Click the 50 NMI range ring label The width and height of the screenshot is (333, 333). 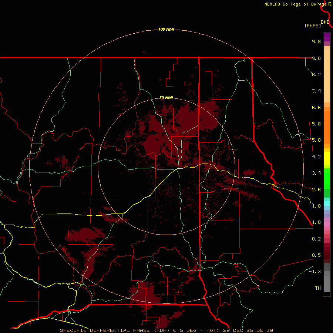click(x=166, y=98)
